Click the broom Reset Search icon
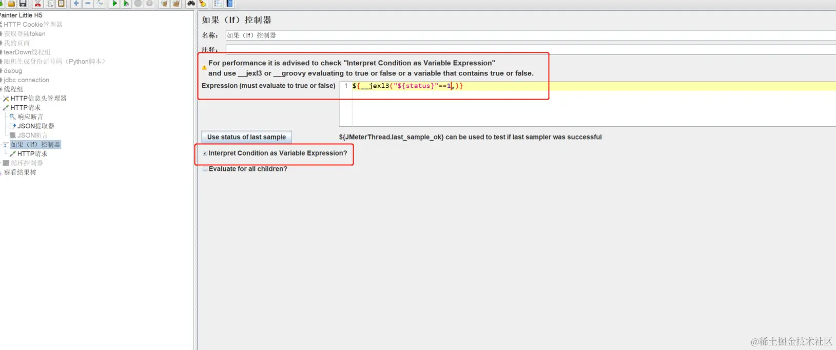This screenshot has height=350, width=836. click(x=203, y=3)
